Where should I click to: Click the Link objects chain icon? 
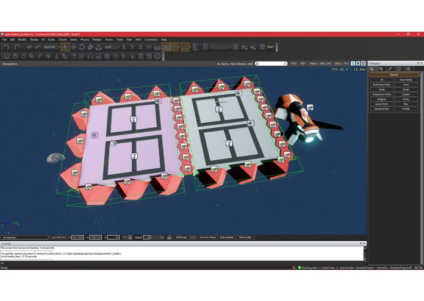(29, 47)
